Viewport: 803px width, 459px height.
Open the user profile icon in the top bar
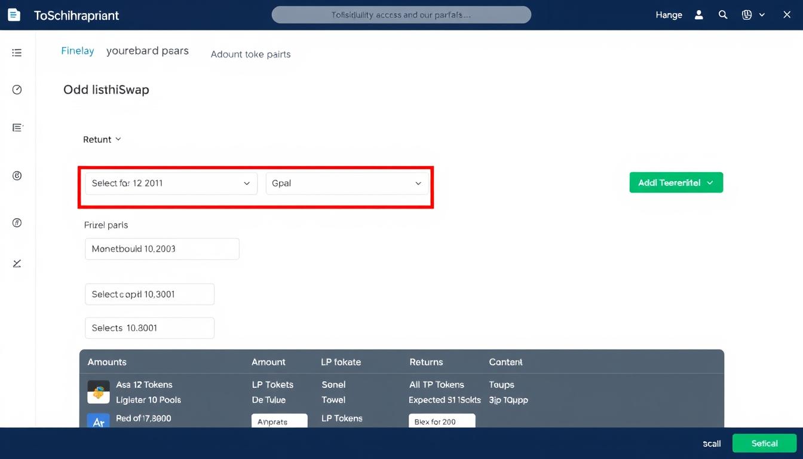(x=698, y=14)
